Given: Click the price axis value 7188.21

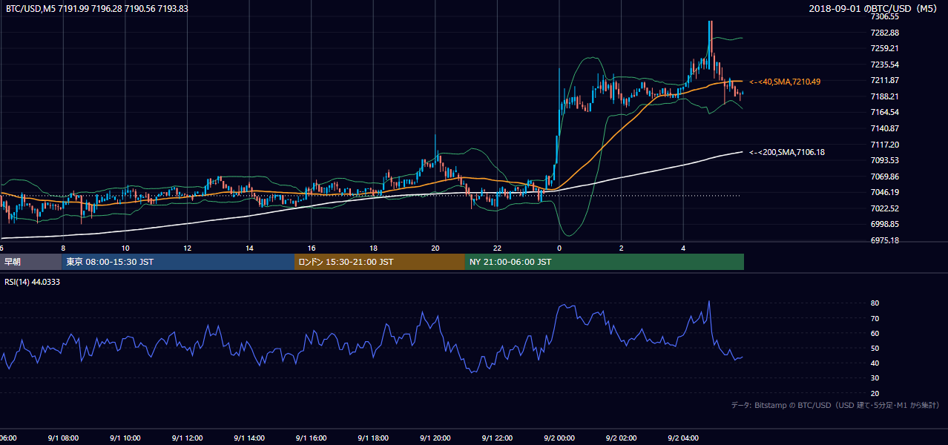Looking at the screenshot, I should 886,96.
